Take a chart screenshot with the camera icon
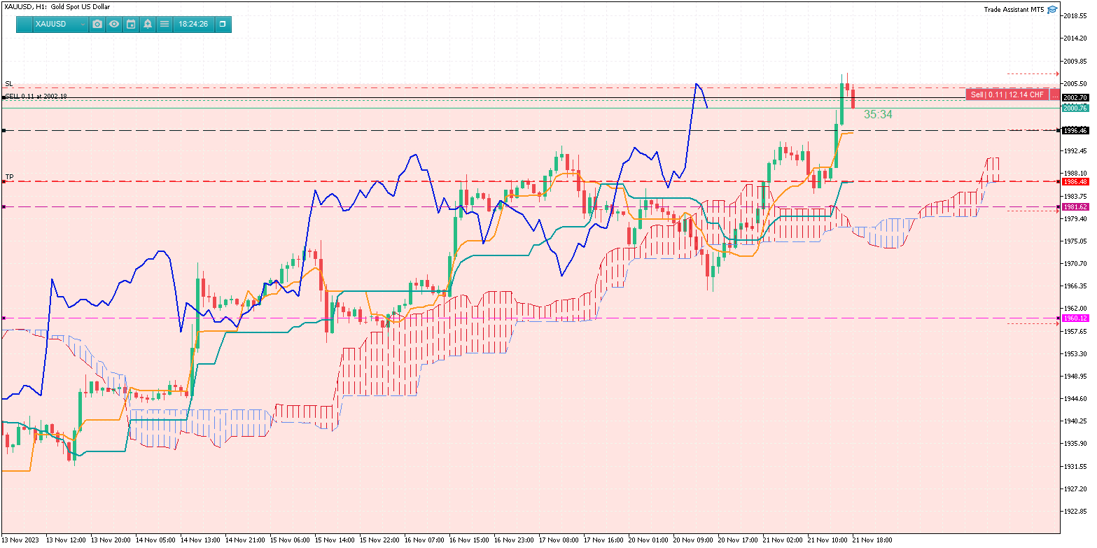The width and height of the screenshot is (1097, 548). (97, 24)
